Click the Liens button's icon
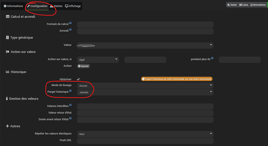Screen dimensions: 268x146 241,5
